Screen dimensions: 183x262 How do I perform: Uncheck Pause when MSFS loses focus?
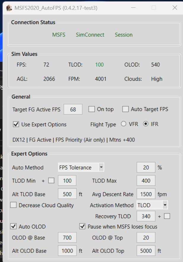point(82,226)
